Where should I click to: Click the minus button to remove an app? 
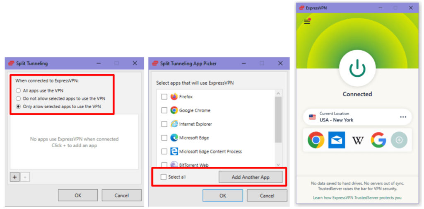tap(25, 177)
